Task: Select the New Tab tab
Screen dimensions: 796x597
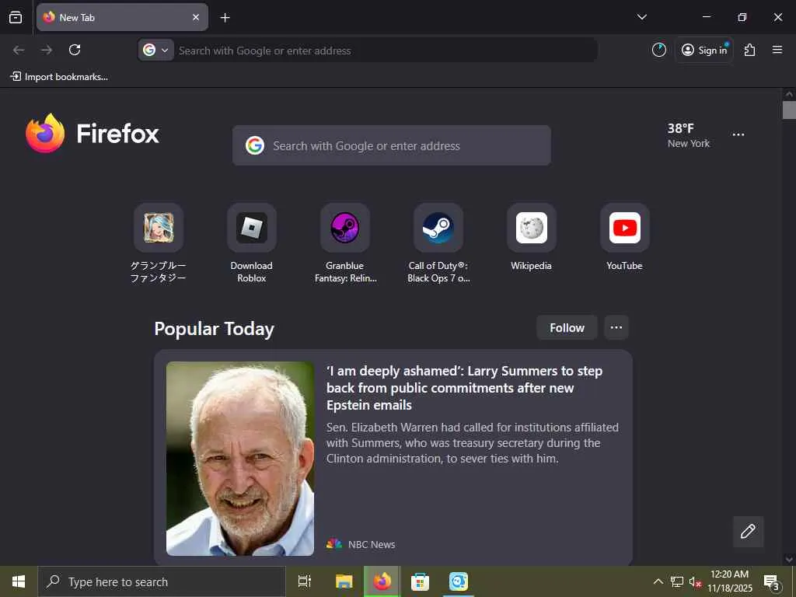Action: coord(122,17)
